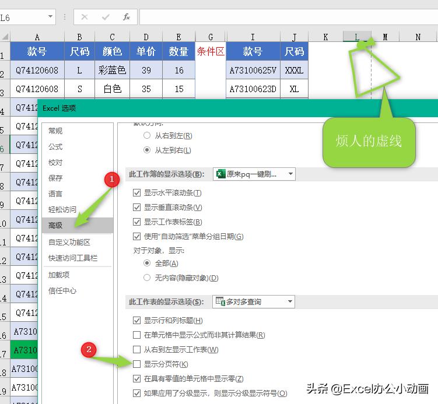This screenshot has width=438, height=404.
Task: Open 快速访问工具栏 settings
Action: coord(72,258)
